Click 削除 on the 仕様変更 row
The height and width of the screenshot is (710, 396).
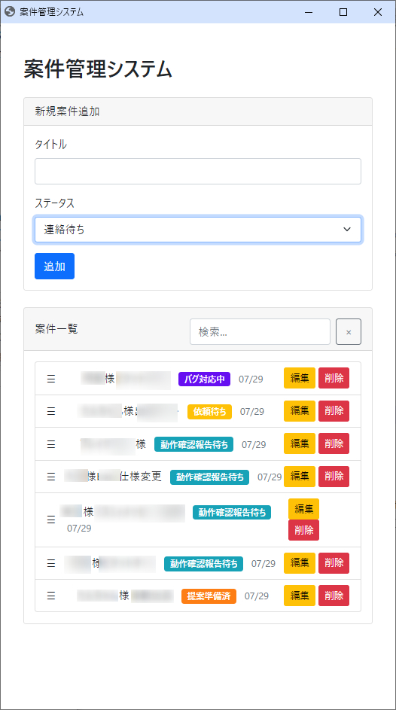[334, 477]
